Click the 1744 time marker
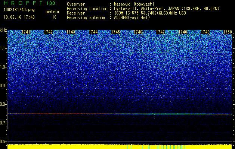235x149 pixels. coord(93,32)
